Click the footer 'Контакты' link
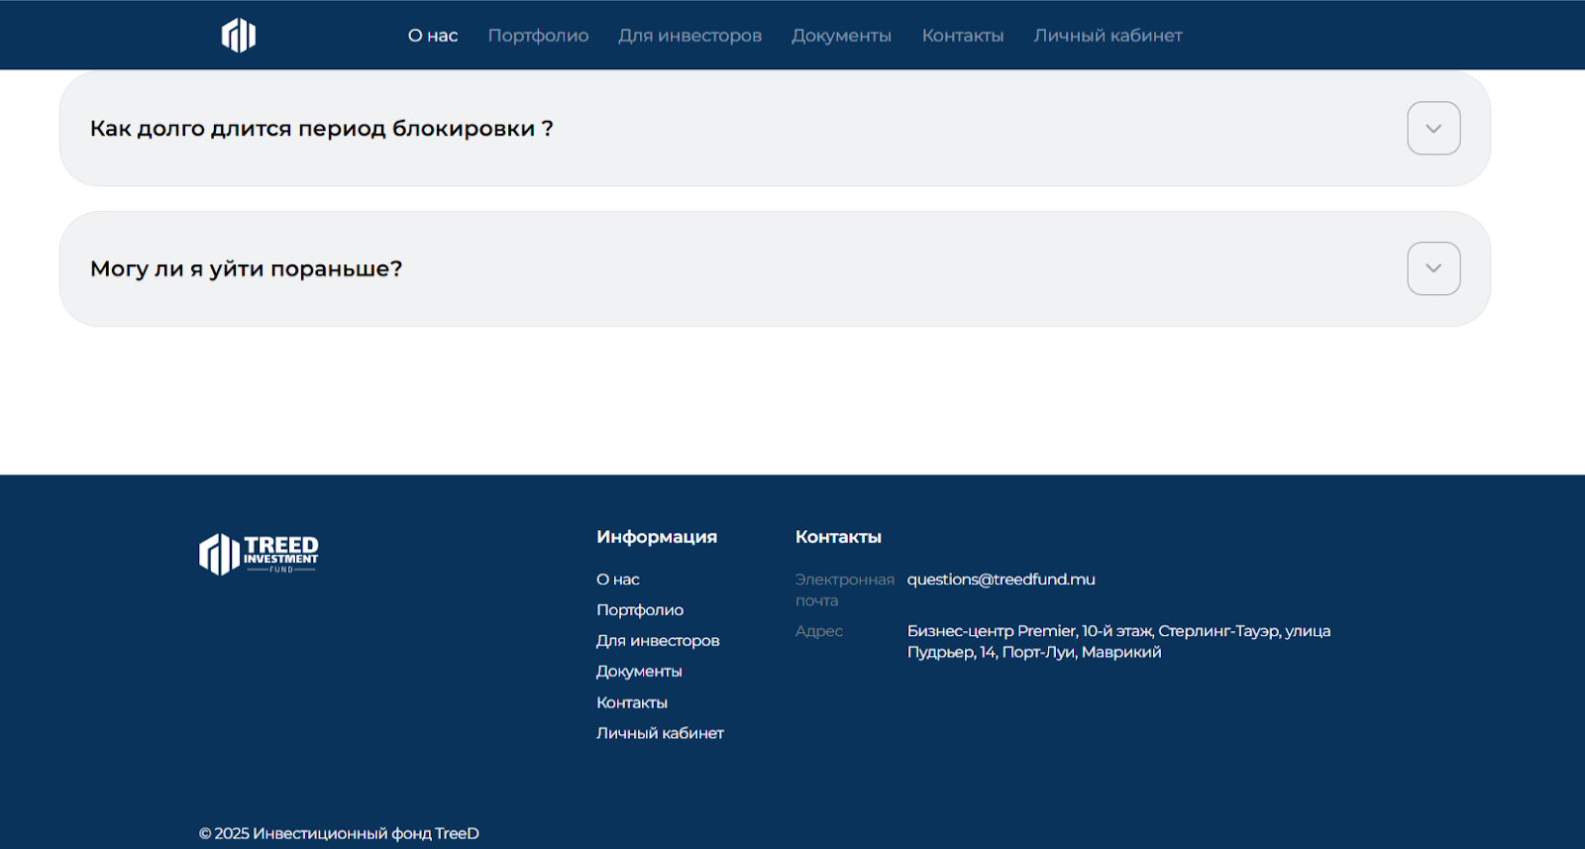The width and height of the screenshot is (1585, 849). pyautogui.click(x=631, y=702)
